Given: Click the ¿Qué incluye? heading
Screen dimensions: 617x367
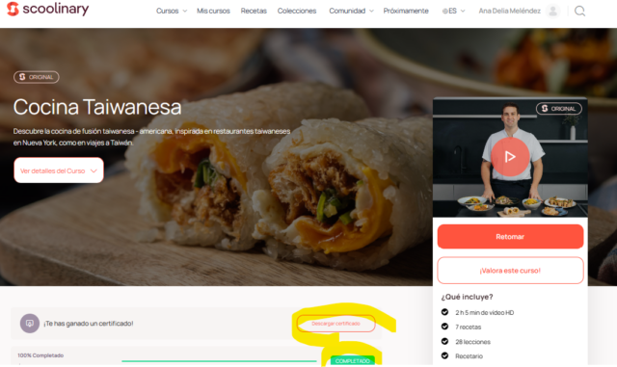Looking at the screenshot, I should click(x=467, y=297).
